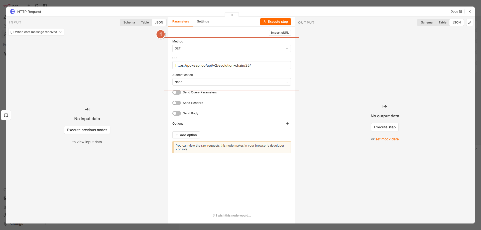Click into the URL input field
The width and height of the screenshot is (481, 230).
tap(231, 65)
